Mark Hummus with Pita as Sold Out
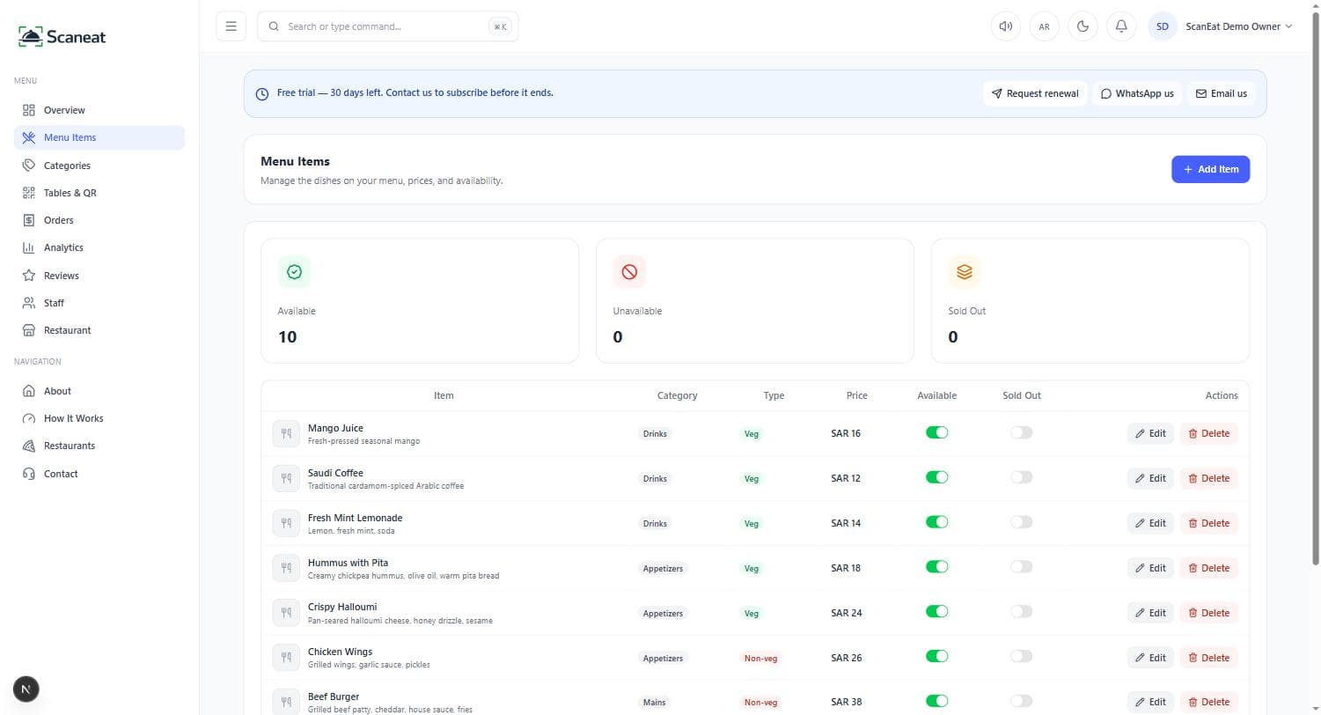 point(1021,567)
